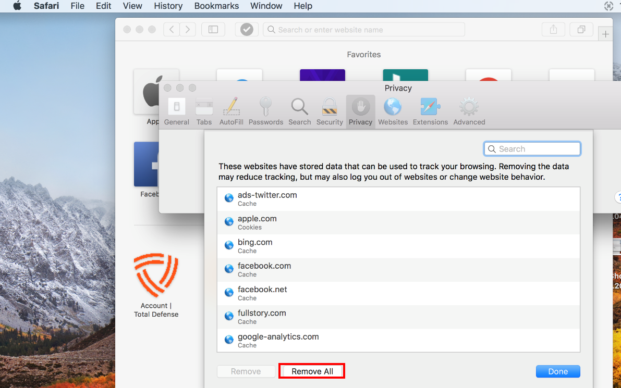Toggle the Safari sidebar button

pyautogui.click(x=213, y=29)
